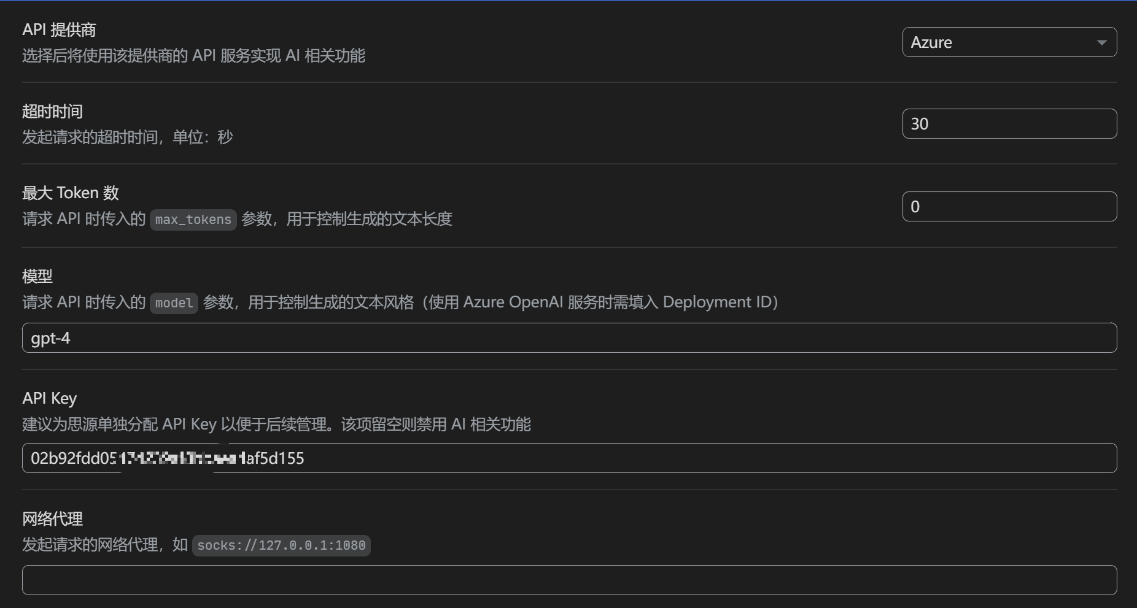1137x608 pixels.
Task: Click the "网络代理" setting heading
Action: click(x=52, y=519)
